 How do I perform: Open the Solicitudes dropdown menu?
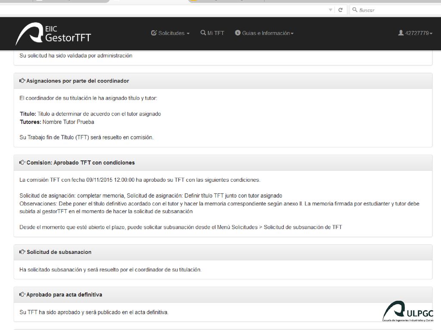tap(171, 33)
